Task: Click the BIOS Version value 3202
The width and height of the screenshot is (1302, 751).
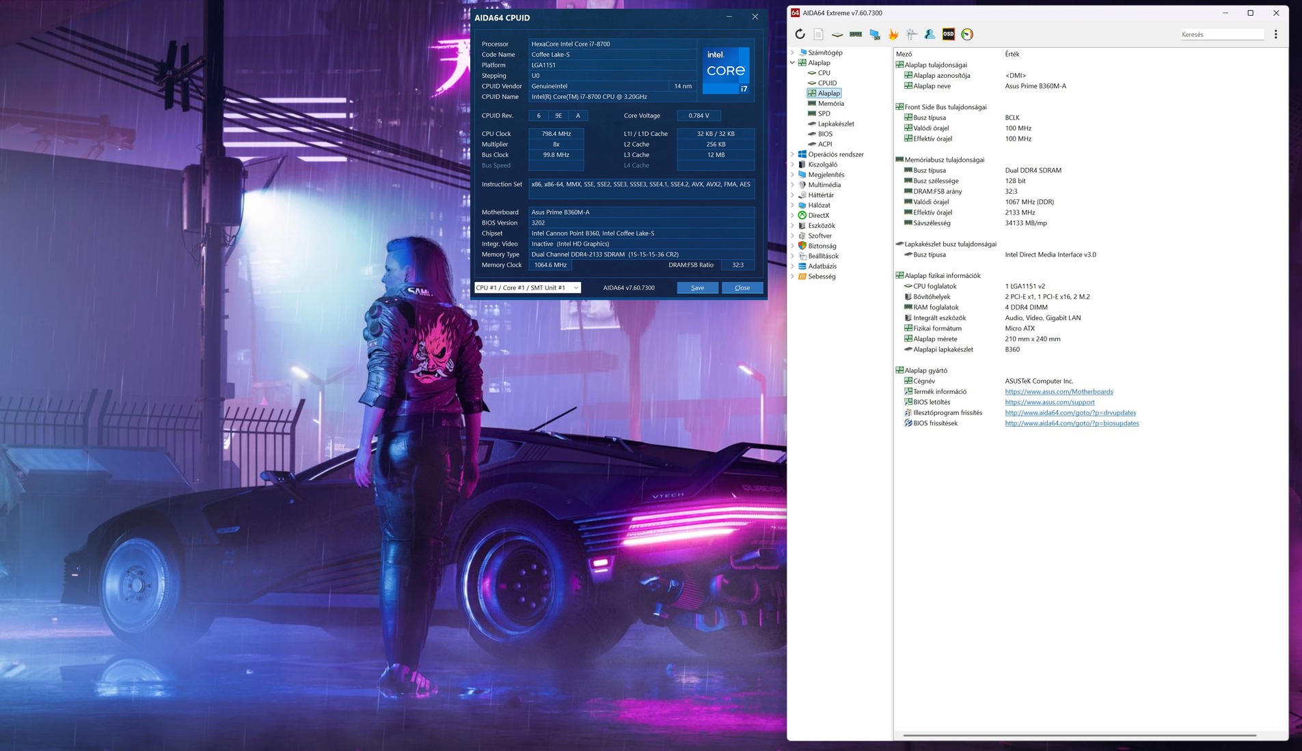Action: 642,223
